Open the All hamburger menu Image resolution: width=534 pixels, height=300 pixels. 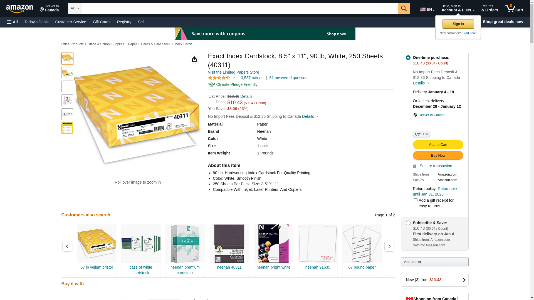12,22
